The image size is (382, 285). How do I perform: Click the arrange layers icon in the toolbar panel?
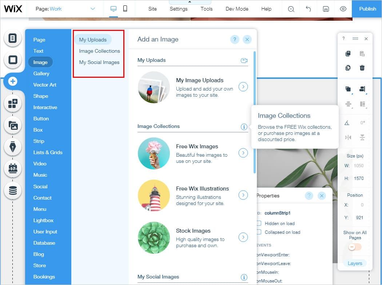pyautogui.click(x=348, y=89)
